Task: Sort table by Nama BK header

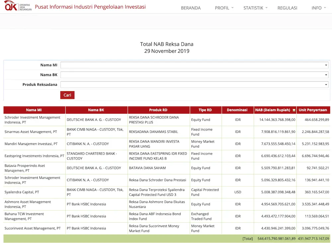Action: pyautogui.click(x=96, y=110)
